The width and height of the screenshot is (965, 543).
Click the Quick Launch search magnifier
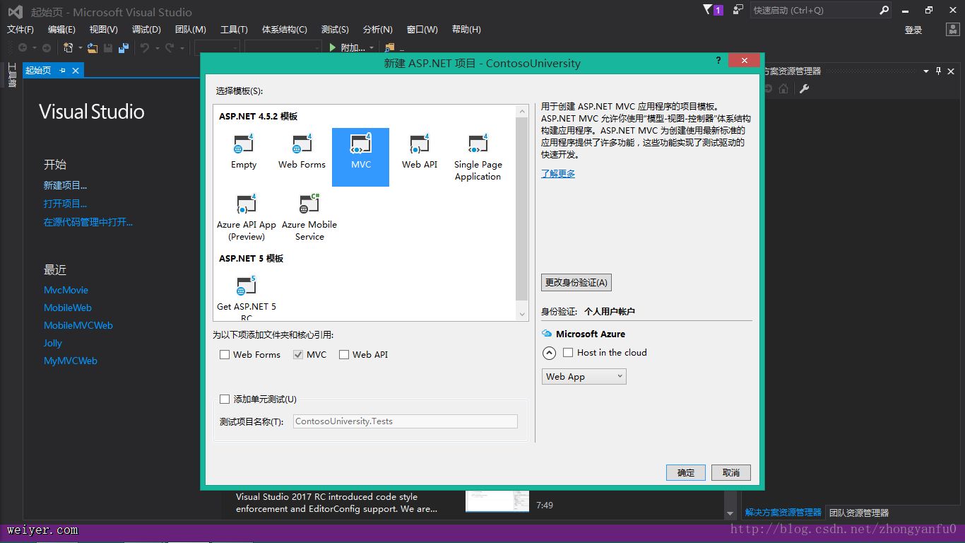coord(884,10)
